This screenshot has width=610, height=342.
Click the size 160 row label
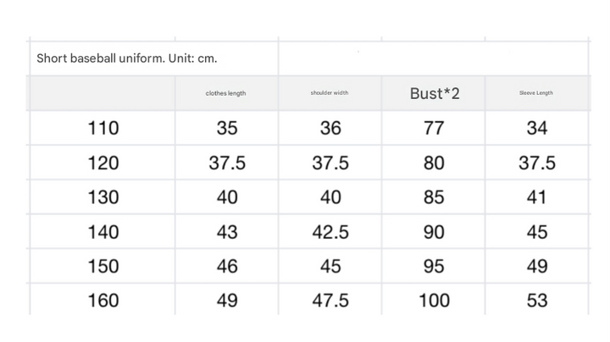click(103, 300)
